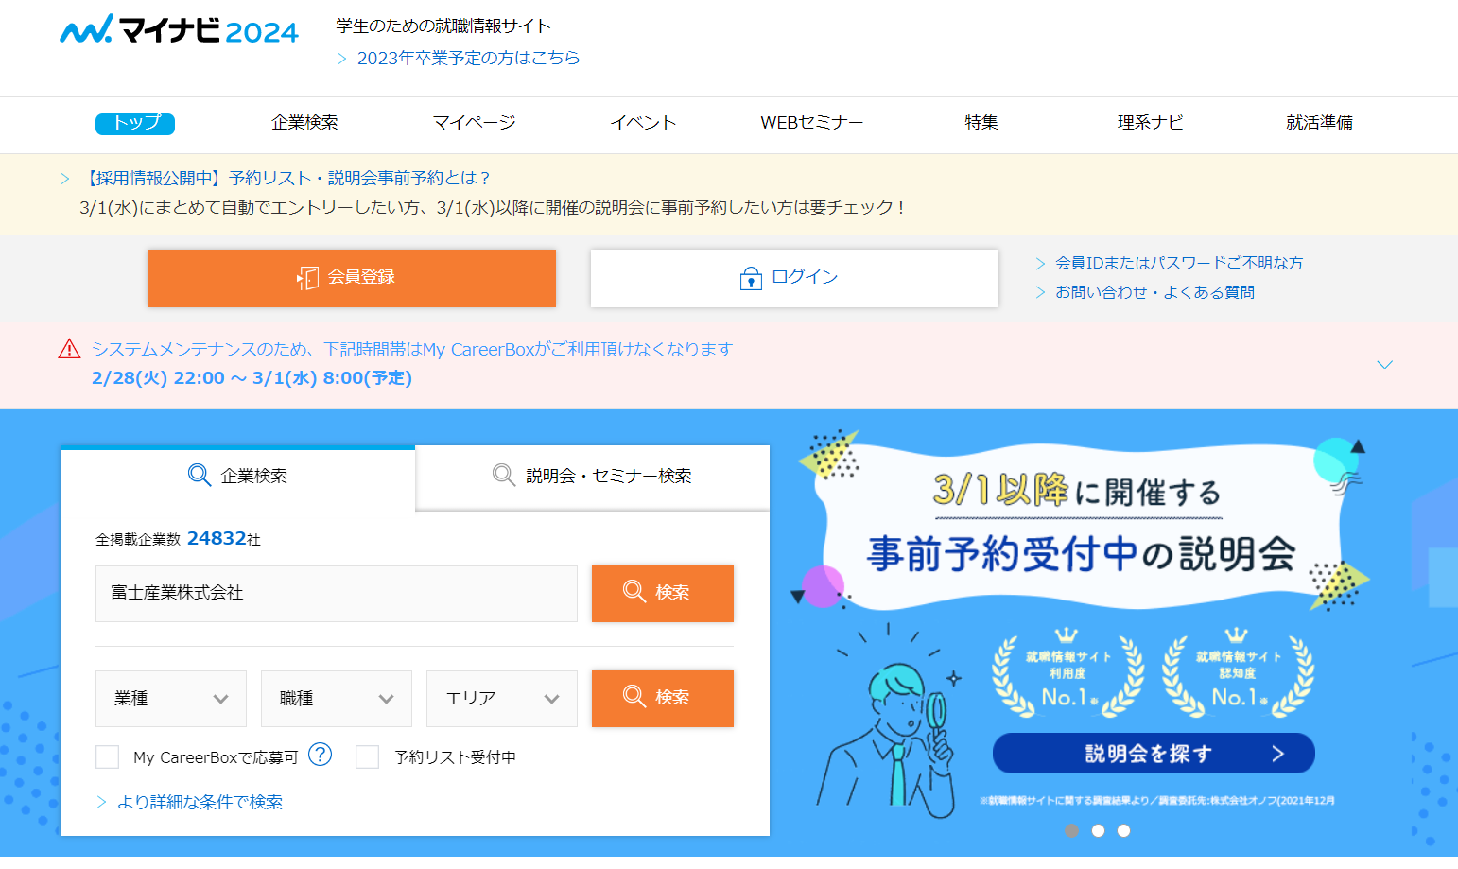The image size is (1458, 869).
Task: Click the login padlock icon
Action: click(751, 278)
